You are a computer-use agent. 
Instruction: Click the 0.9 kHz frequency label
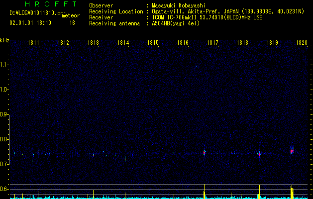click(x=4, y=114)
